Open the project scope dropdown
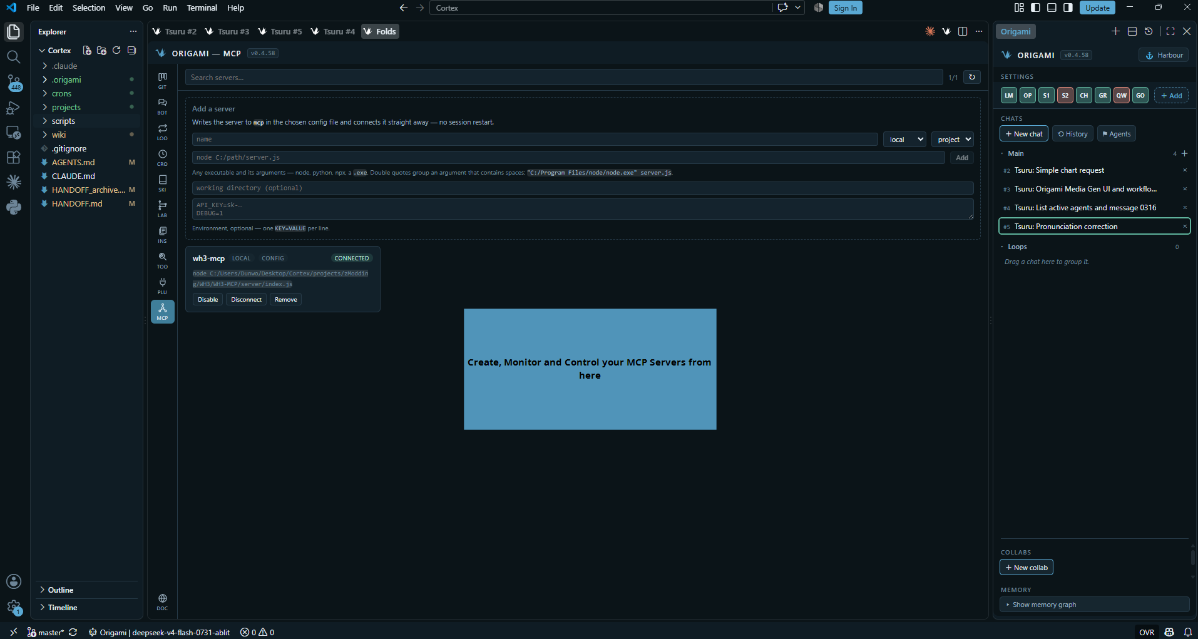The width and height of the screenshot is (1198, 639). 952,140
